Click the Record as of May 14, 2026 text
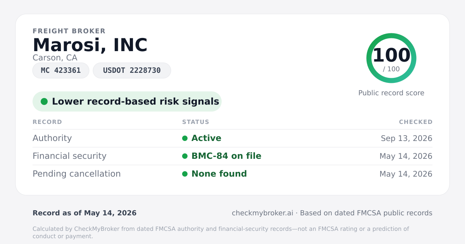The height and width of the screenshot is (244, 465). 84,213
